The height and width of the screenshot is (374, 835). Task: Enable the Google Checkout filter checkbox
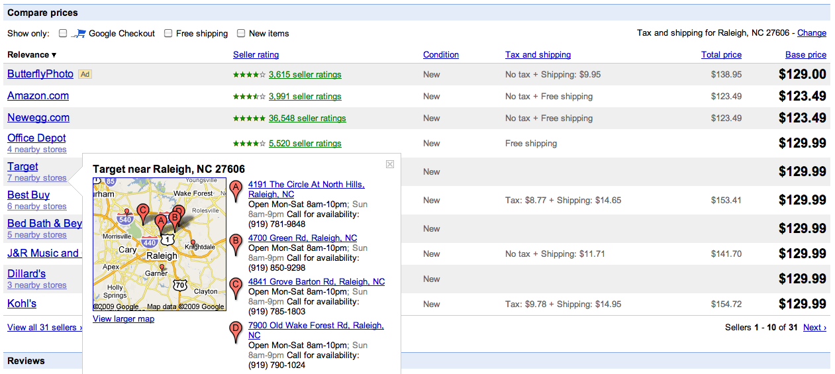pyautogui.click(x=63, y=33)
